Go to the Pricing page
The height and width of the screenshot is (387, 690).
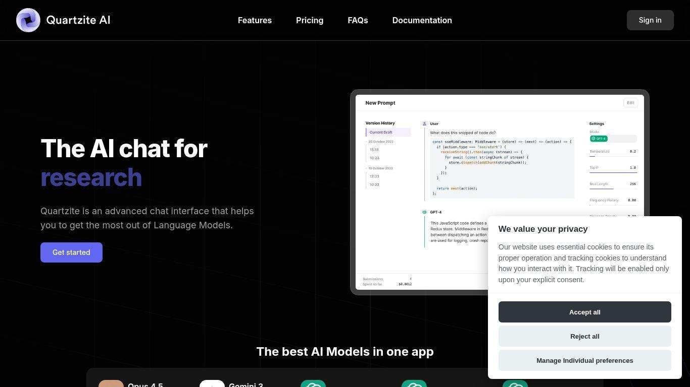click(x=310, y=20)
